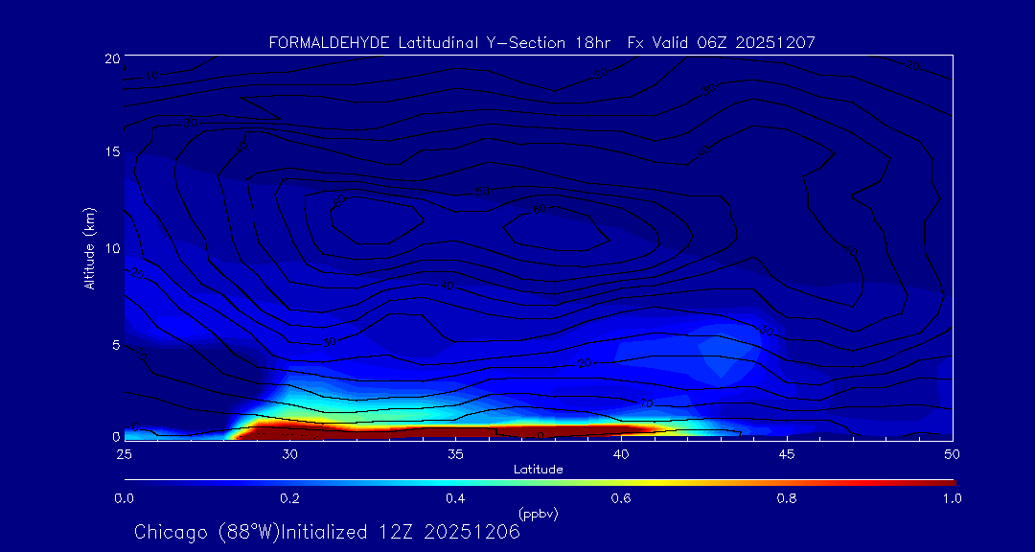Select the '(ppbv)' units label
1035x552 pixels.
coord(538,514)
